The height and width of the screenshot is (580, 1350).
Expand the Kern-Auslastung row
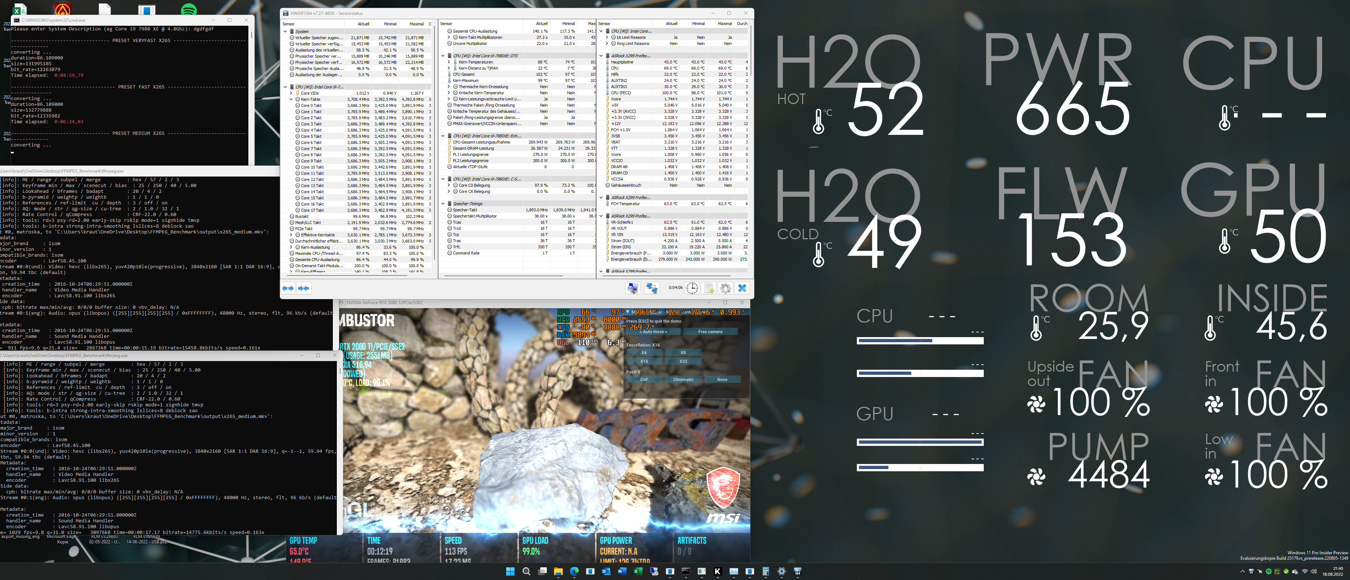292,247
